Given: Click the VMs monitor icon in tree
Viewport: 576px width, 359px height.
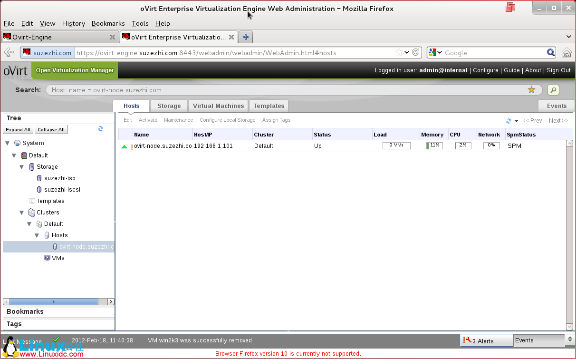Looking at the screenshot, I should (47, 258).
